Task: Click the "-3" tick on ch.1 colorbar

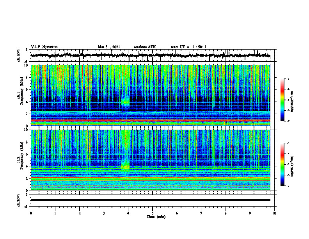Action: tap(288, 79)
